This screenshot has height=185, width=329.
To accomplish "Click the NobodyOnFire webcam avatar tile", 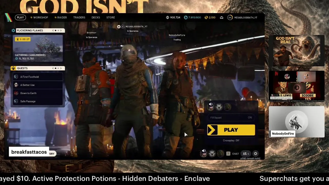I will click(x=297, y=122).
